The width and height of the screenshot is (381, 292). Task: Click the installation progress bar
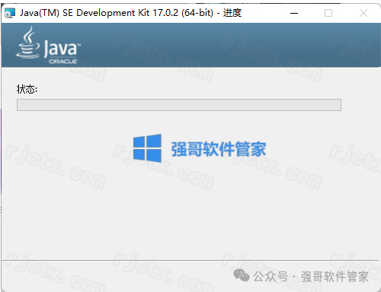[x=179, y=105]
